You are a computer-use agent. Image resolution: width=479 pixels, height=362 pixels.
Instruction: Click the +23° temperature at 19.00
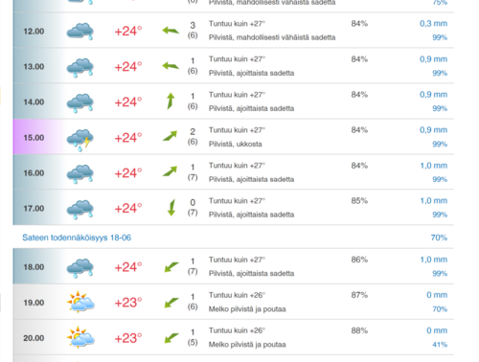coord(128,303)
